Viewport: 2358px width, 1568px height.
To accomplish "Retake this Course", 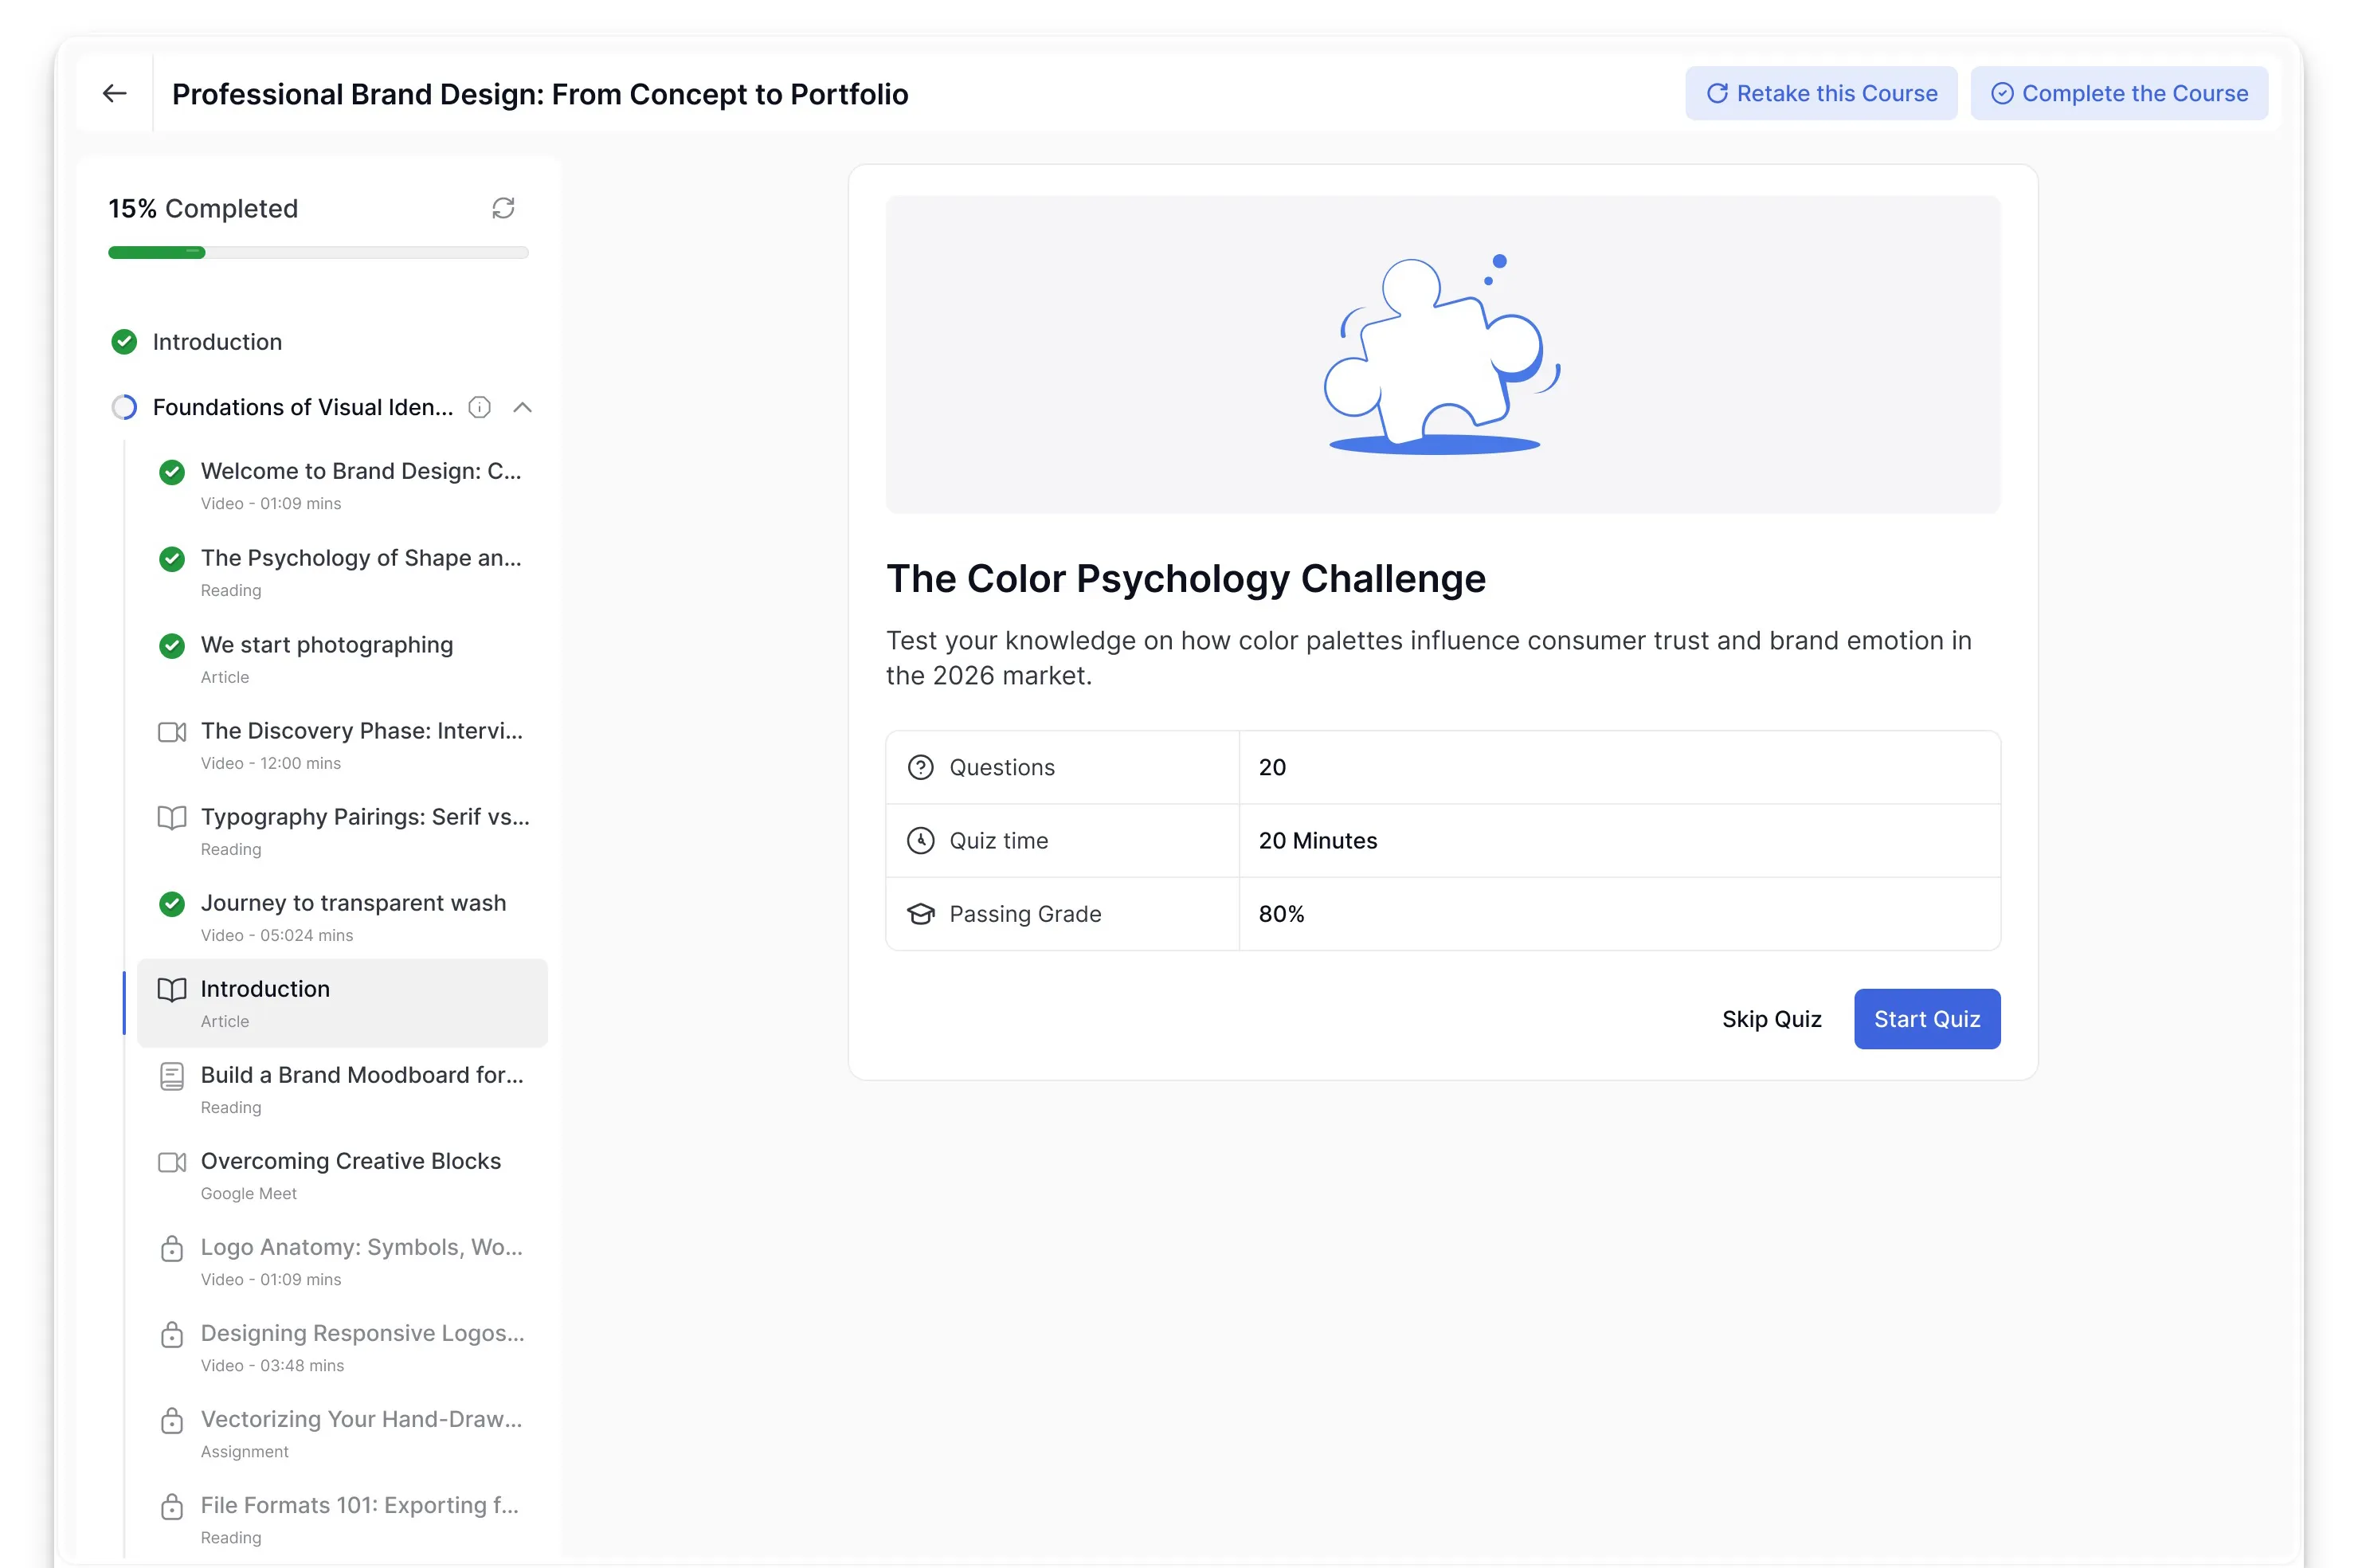I will (1820, 93).
